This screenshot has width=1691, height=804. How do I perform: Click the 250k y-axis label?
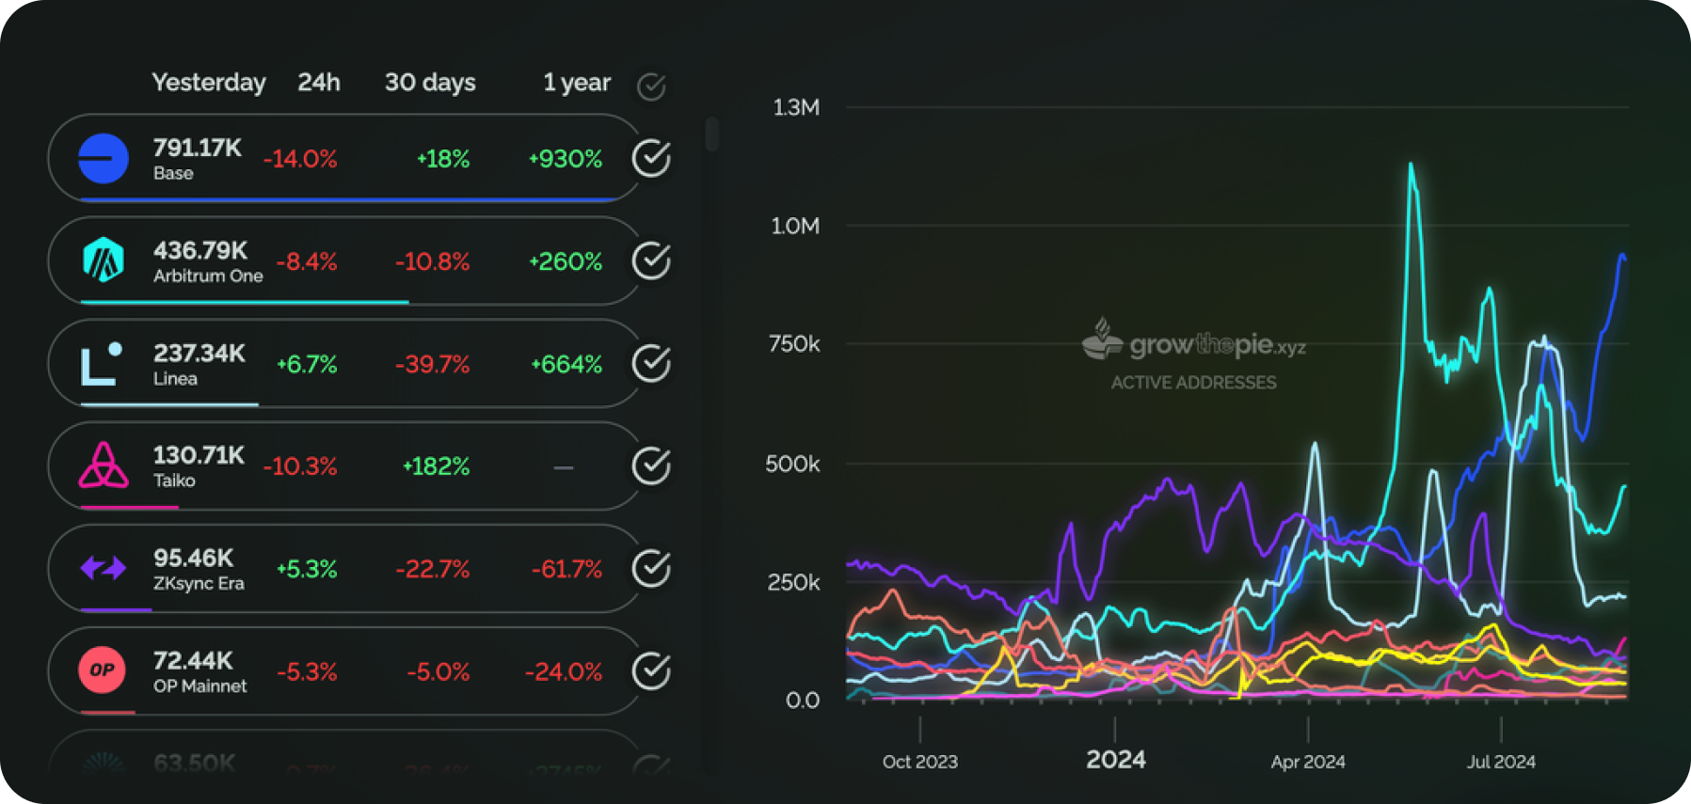coord(793,582)
